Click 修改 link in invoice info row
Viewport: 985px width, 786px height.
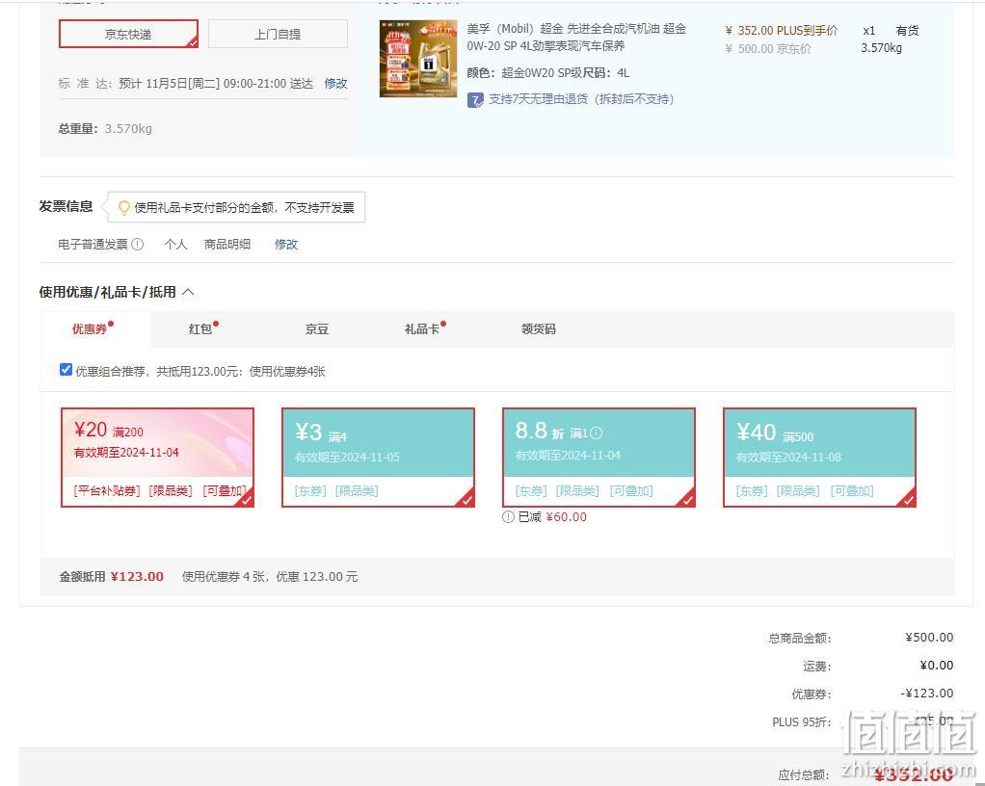pos(286,245)
